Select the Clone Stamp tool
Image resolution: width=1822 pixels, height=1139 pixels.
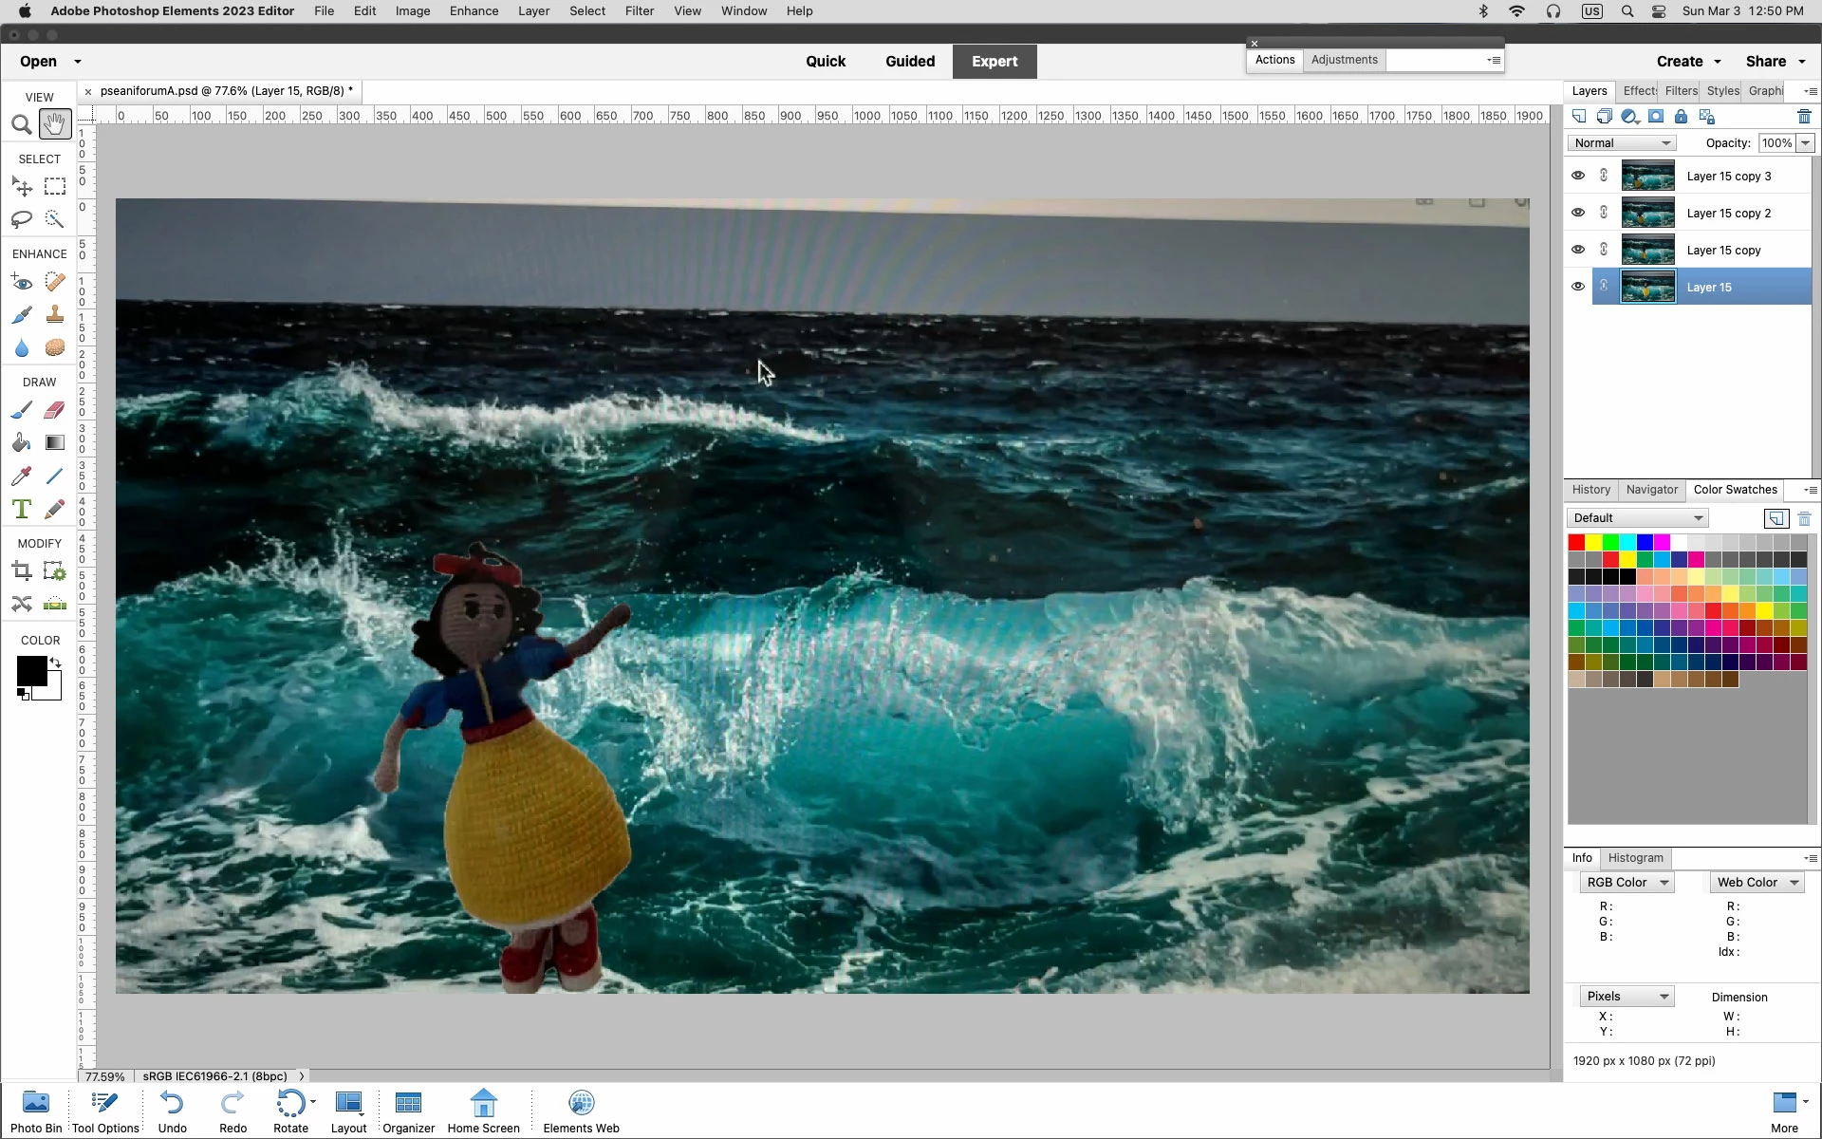click(55, 314)
